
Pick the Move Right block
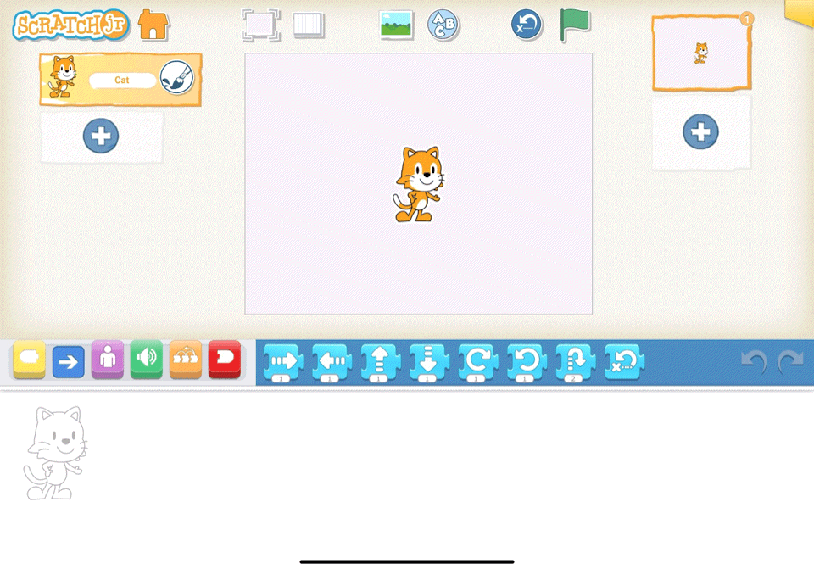pyautogui.click(x=283, y=362)
